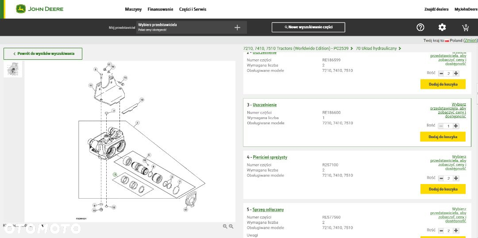
Task: Select callout 15 on the diagram
Action: click(x=125, y=78)
